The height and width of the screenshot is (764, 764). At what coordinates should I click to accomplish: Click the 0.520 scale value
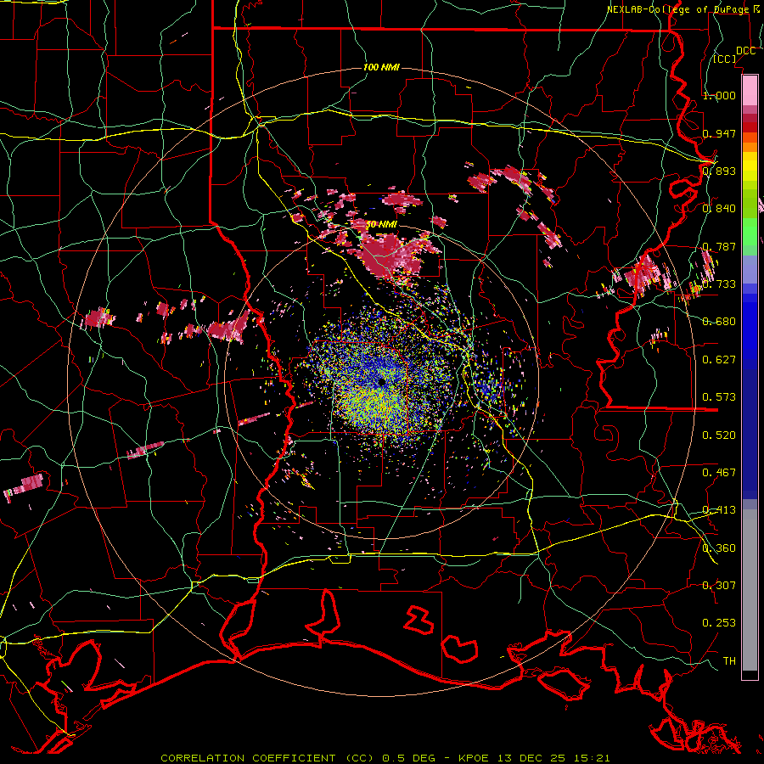pyautogui.click(x=719, y=435)
